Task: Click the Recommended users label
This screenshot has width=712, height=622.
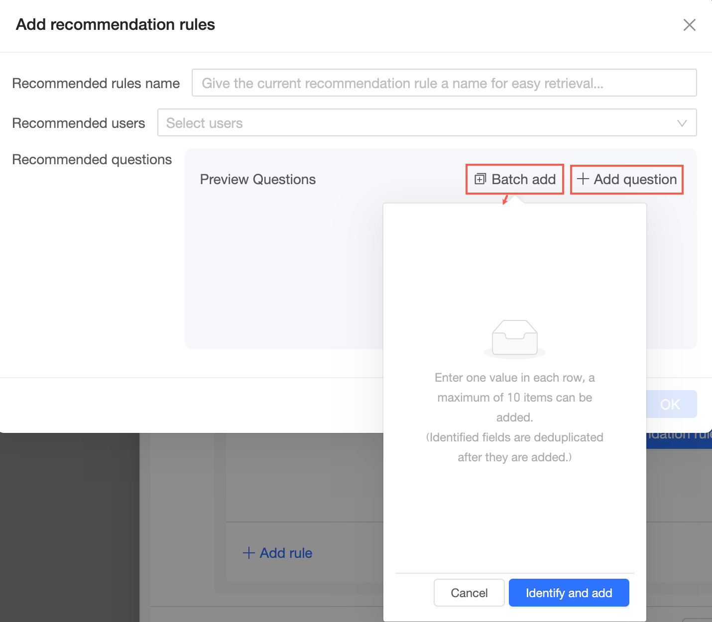Action: click(x=78, y=123)
